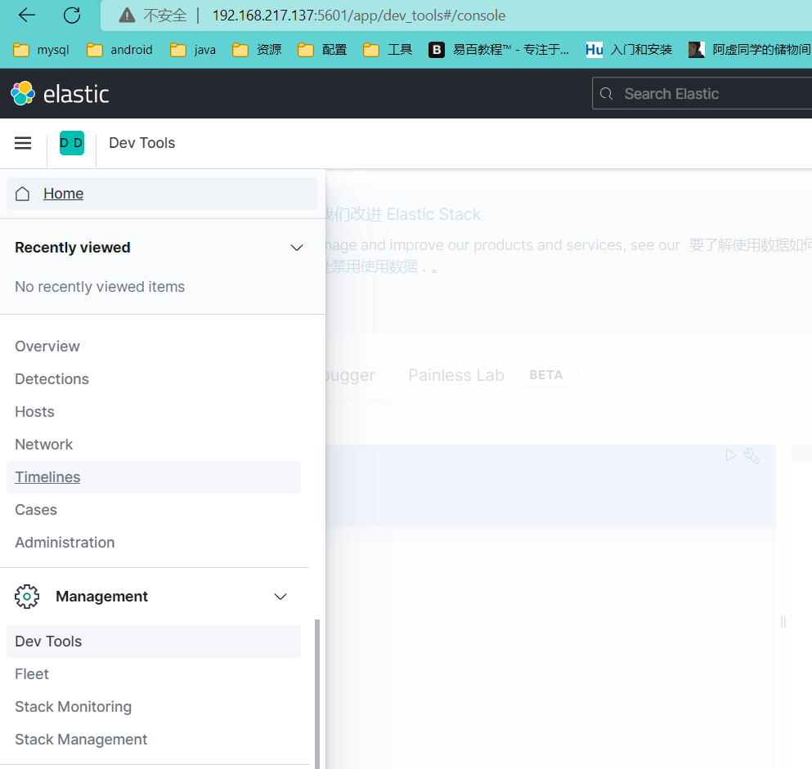
Task: Click 'No recently viewed items' text
Action: point(100,286)
